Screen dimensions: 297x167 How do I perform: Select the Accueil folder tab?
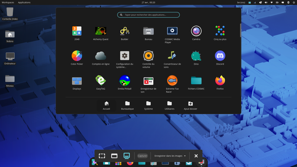coord(106,105)
